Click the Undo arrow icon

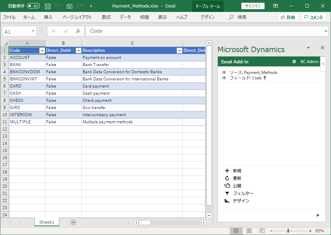(x=57, y=6)
